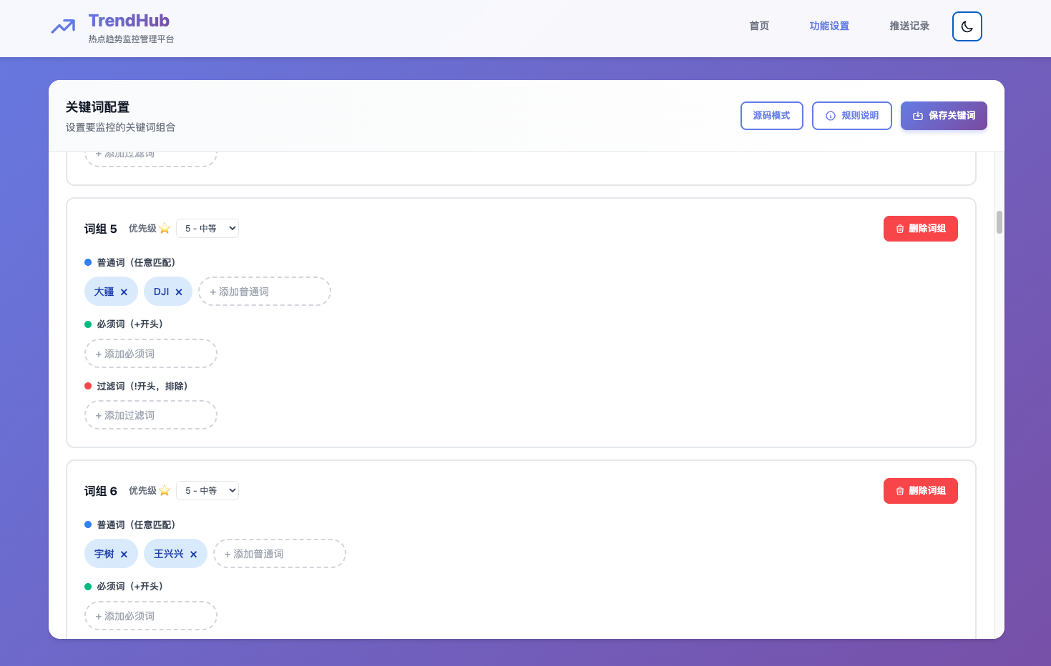Click the star icon for 词组 6 priority
1051x666 pixels.
tap(165, 491)
